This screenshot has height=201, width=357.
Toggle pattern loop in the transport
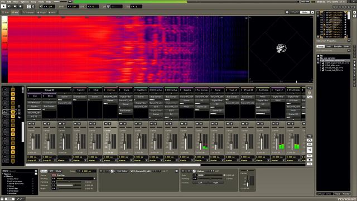point(9,6)
